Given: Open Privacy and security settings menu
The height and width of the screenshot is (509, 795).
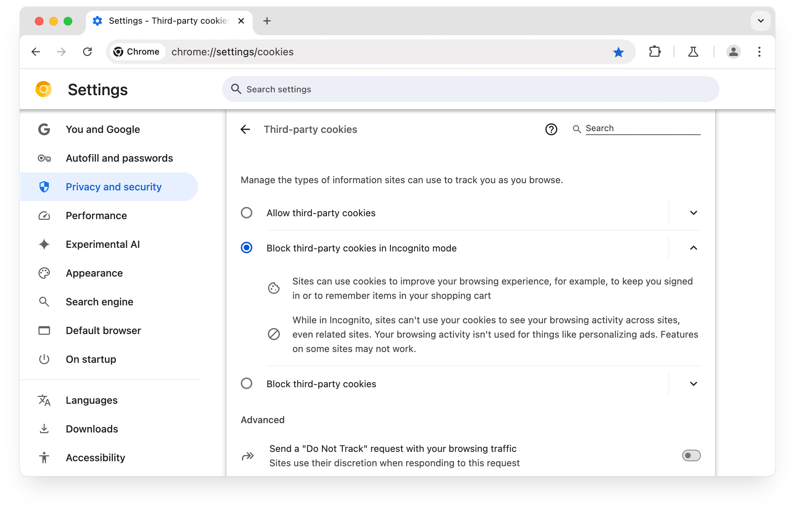Looking at the screenshot, I should click(x=114, y=186).
